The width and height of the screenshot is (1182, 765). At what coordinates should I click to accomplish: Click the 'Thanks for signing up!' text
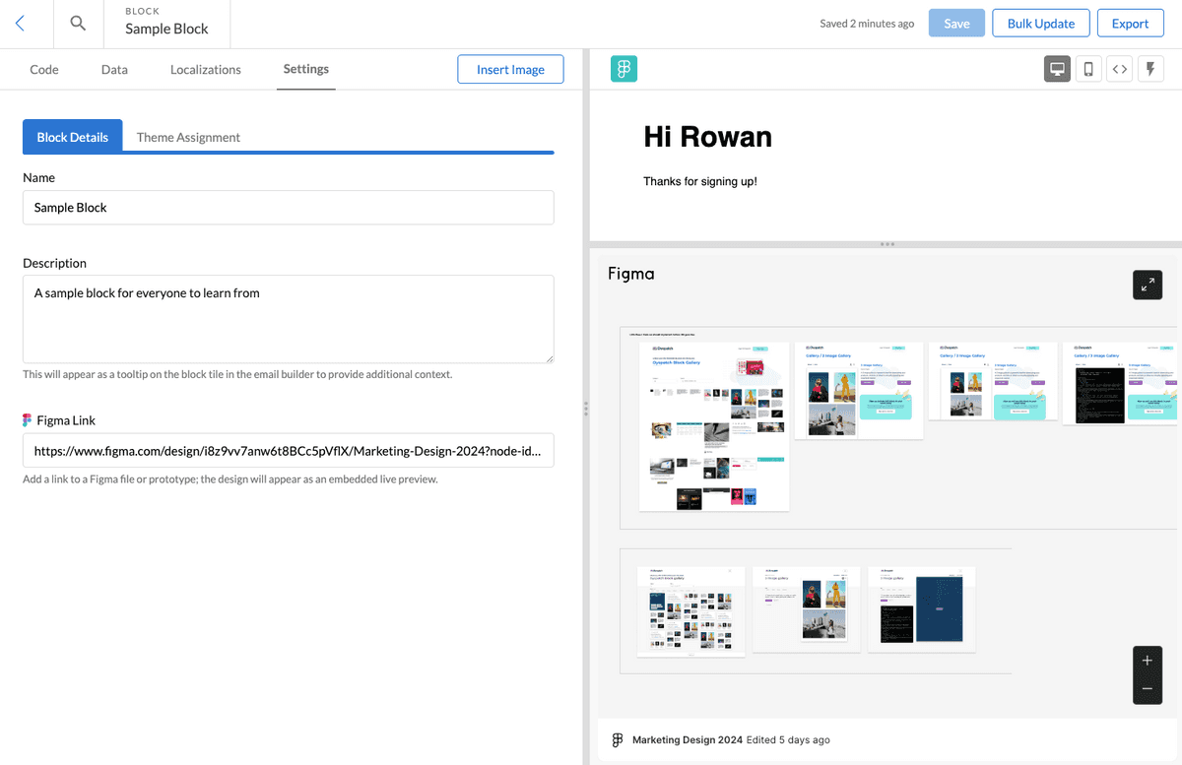(700, 182)
